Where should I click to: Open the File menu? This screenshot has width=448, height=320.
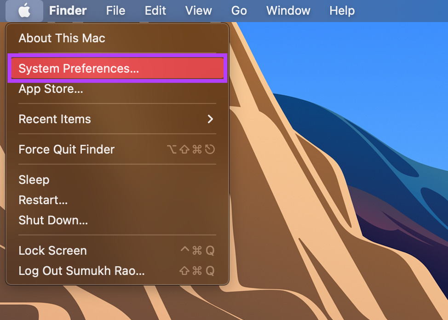click(x=116, y=11)
